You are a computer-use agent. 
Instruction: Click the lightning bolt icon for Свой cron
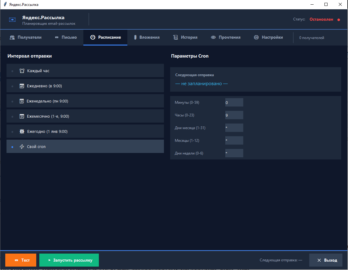[22, 147]
